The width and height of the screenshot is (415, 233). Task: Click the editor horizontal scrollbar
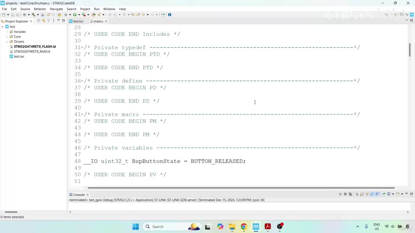pyautogui.click(x=241, y=188)
